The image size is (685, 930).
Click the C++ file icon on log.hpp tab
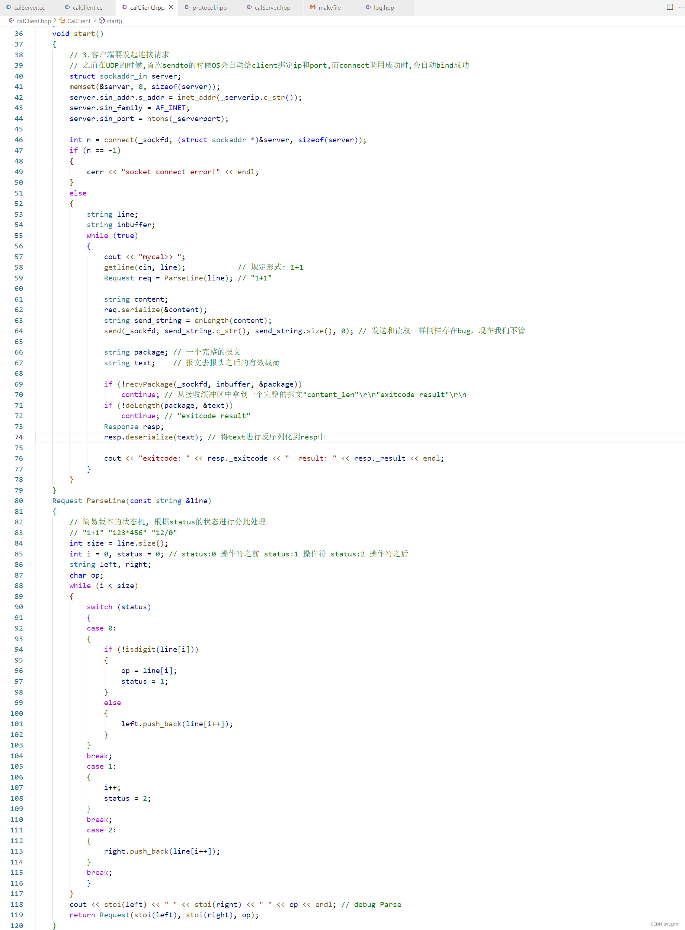[x=368, y=7]
